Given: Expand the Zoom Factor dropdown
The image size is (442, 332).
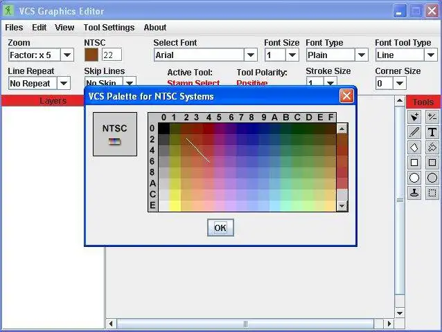Looking at the screenshot, I should pyautogui.click(x=67, y=55).
